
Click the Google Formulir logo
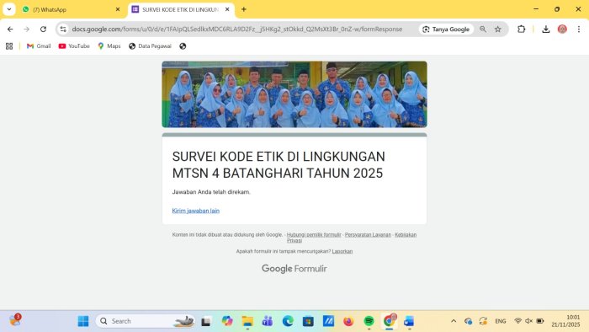click(x=294, y=269)
